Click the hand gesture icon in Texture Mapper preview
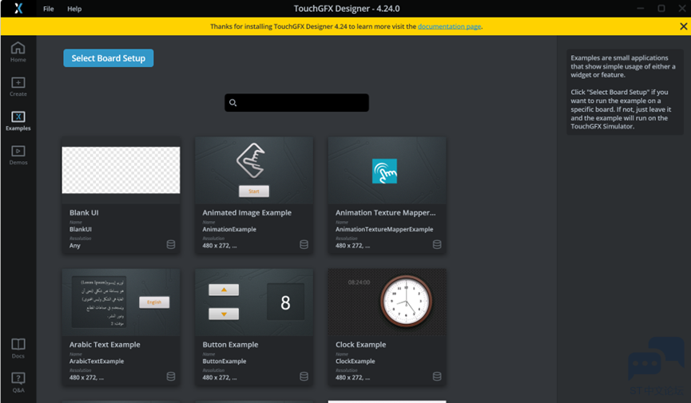Viewport: 691px width, 403px height. click(385, 171)
